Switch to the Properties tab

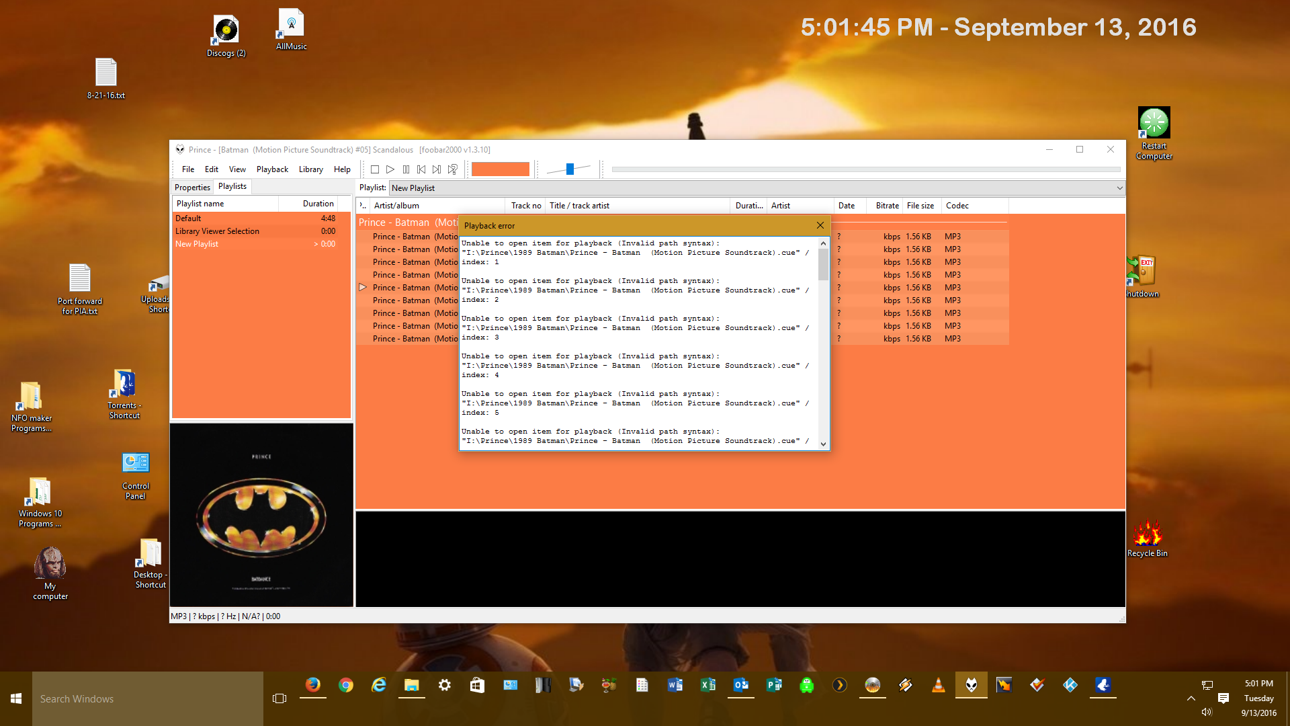click(192, 188)
